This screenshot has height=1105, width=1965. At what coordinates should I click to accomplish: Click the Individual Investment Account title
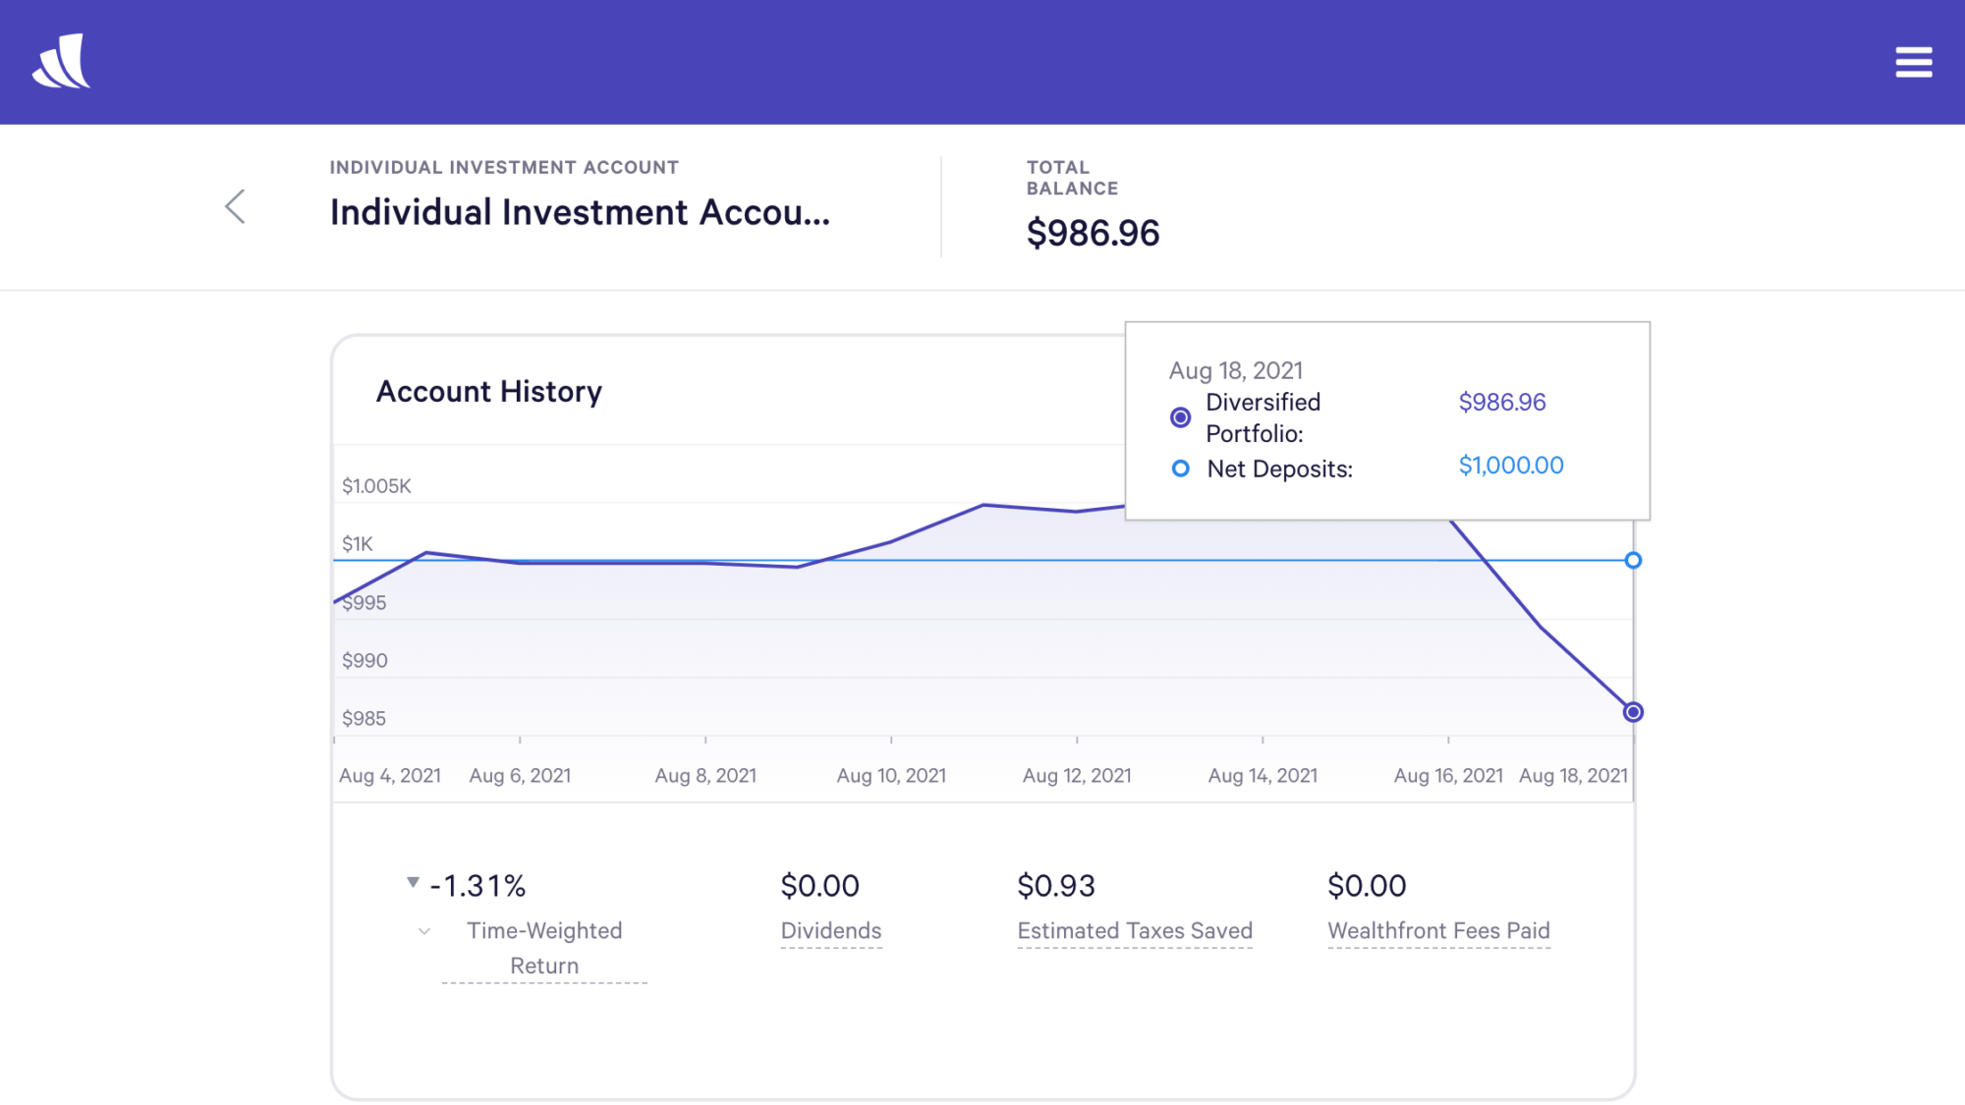579,212
